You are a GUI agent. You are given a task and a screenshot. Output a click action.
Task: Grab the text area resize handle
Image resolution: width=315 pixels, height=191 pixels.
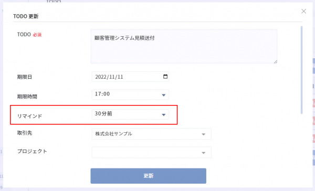point(276,62)
